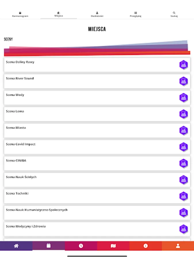Viewport: 194px width, 258px height.
Task: Open the map icon in bottom bar
Action: coord(113,246)
